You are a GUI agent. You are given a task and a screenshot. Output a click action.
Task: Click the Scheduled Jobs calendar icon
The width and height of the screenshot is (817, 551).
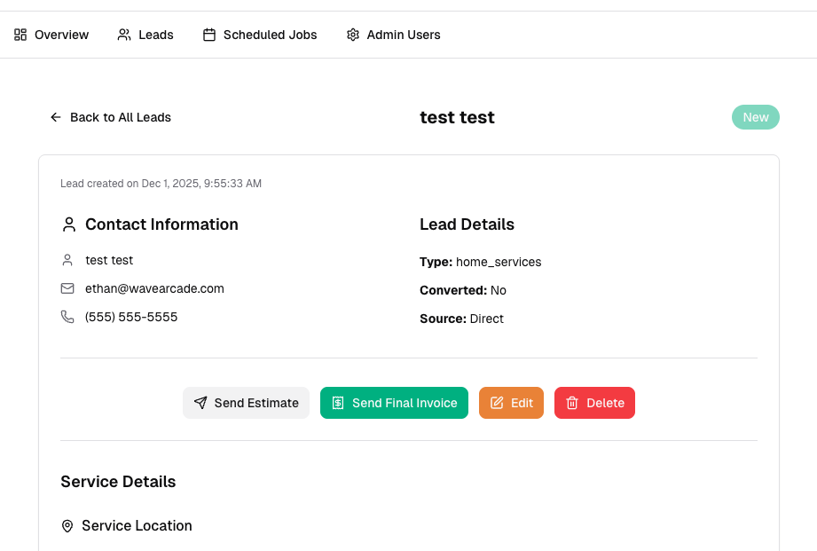(x=209, y=34)
